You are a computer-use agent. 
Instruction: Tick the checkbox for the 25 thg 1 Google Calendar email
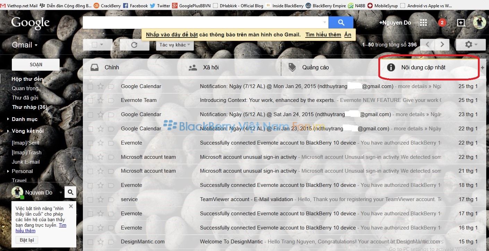click(90, 86)
